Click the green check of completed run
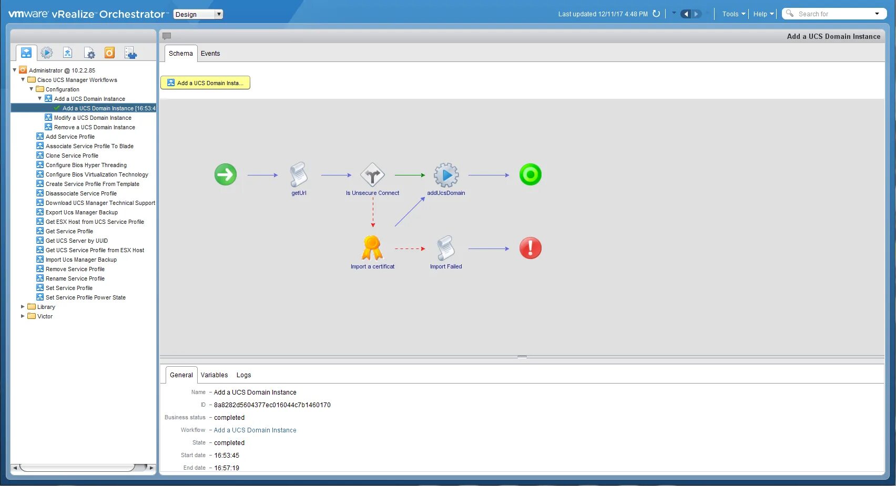Screen dimensions: 896x486 click(x=57, y=108)
